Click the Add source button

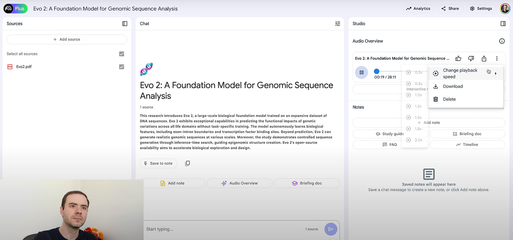click(x=67, y=39)
